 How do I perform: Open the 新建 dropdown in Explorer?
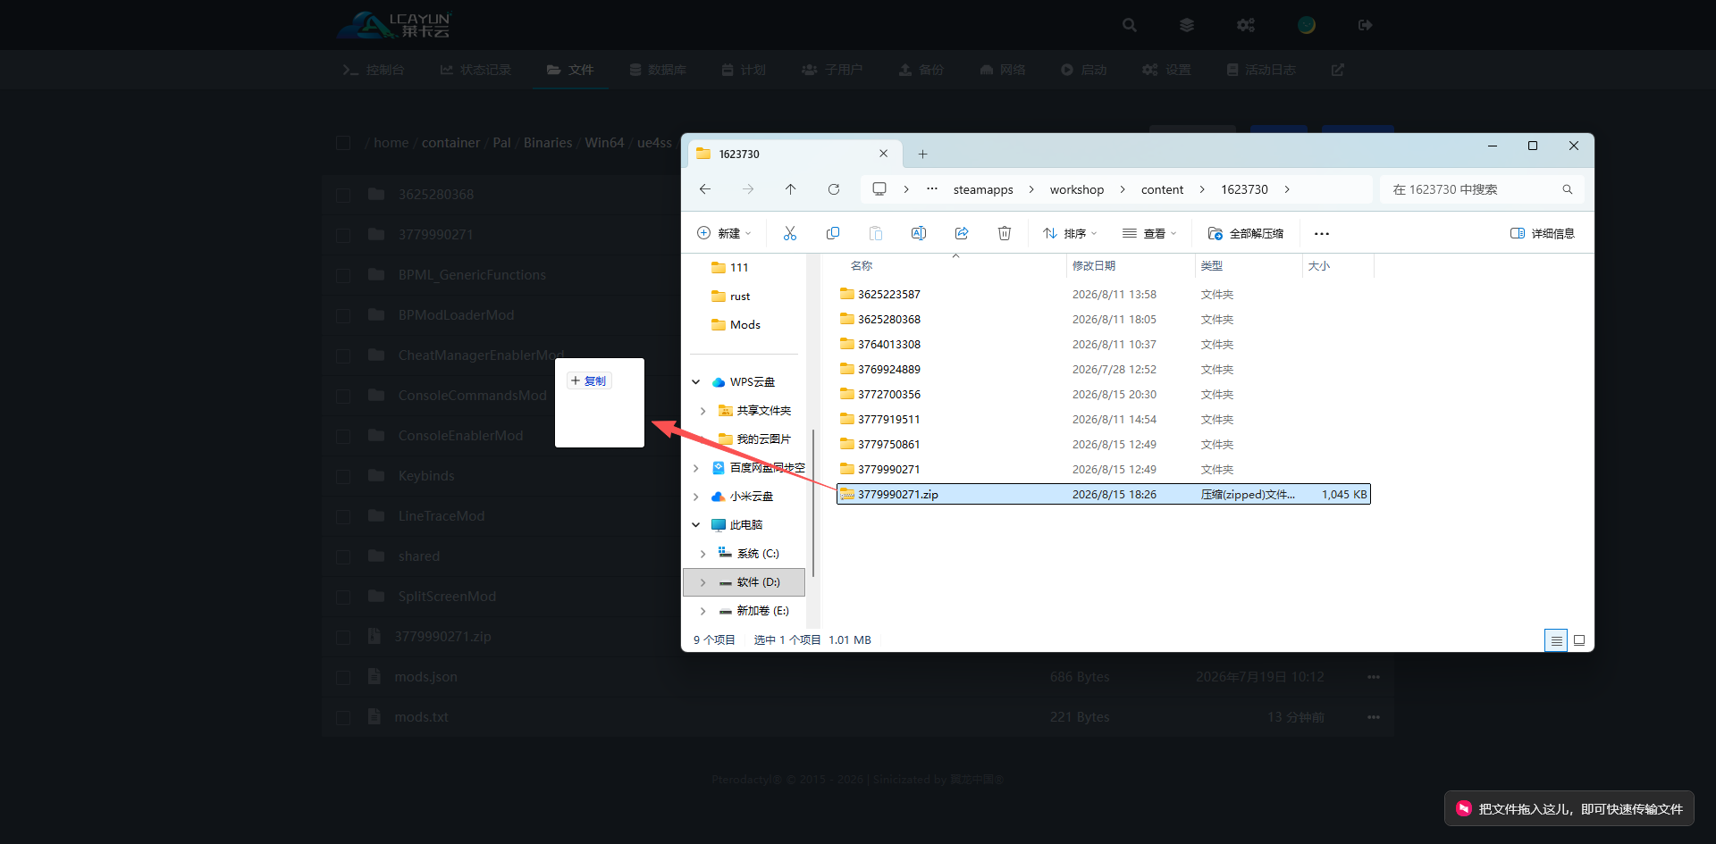724,233
